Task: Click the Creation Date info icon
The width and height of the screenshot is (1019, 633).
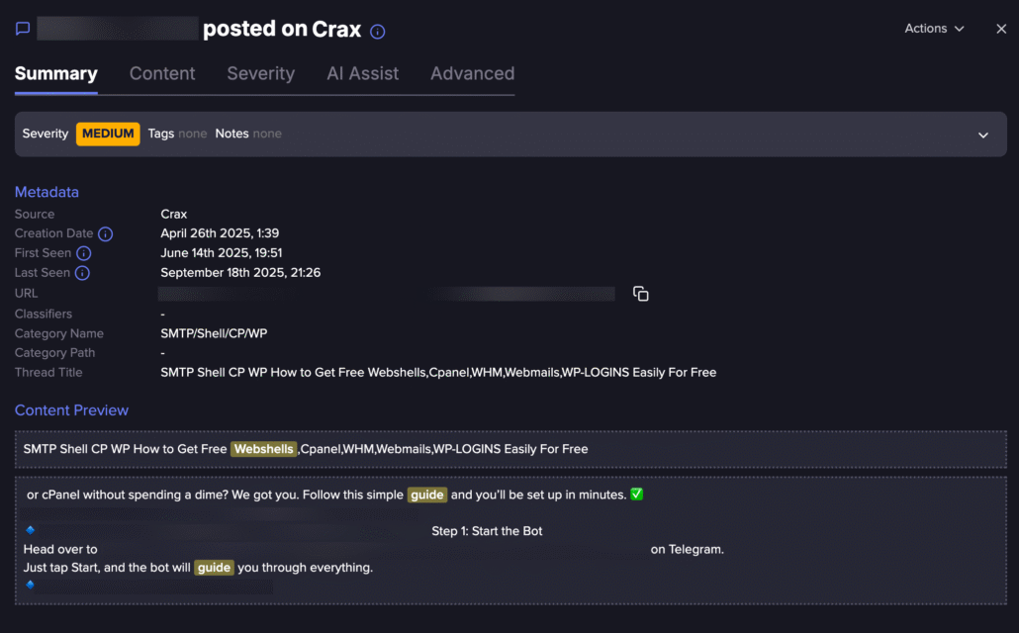Action: 105,234
